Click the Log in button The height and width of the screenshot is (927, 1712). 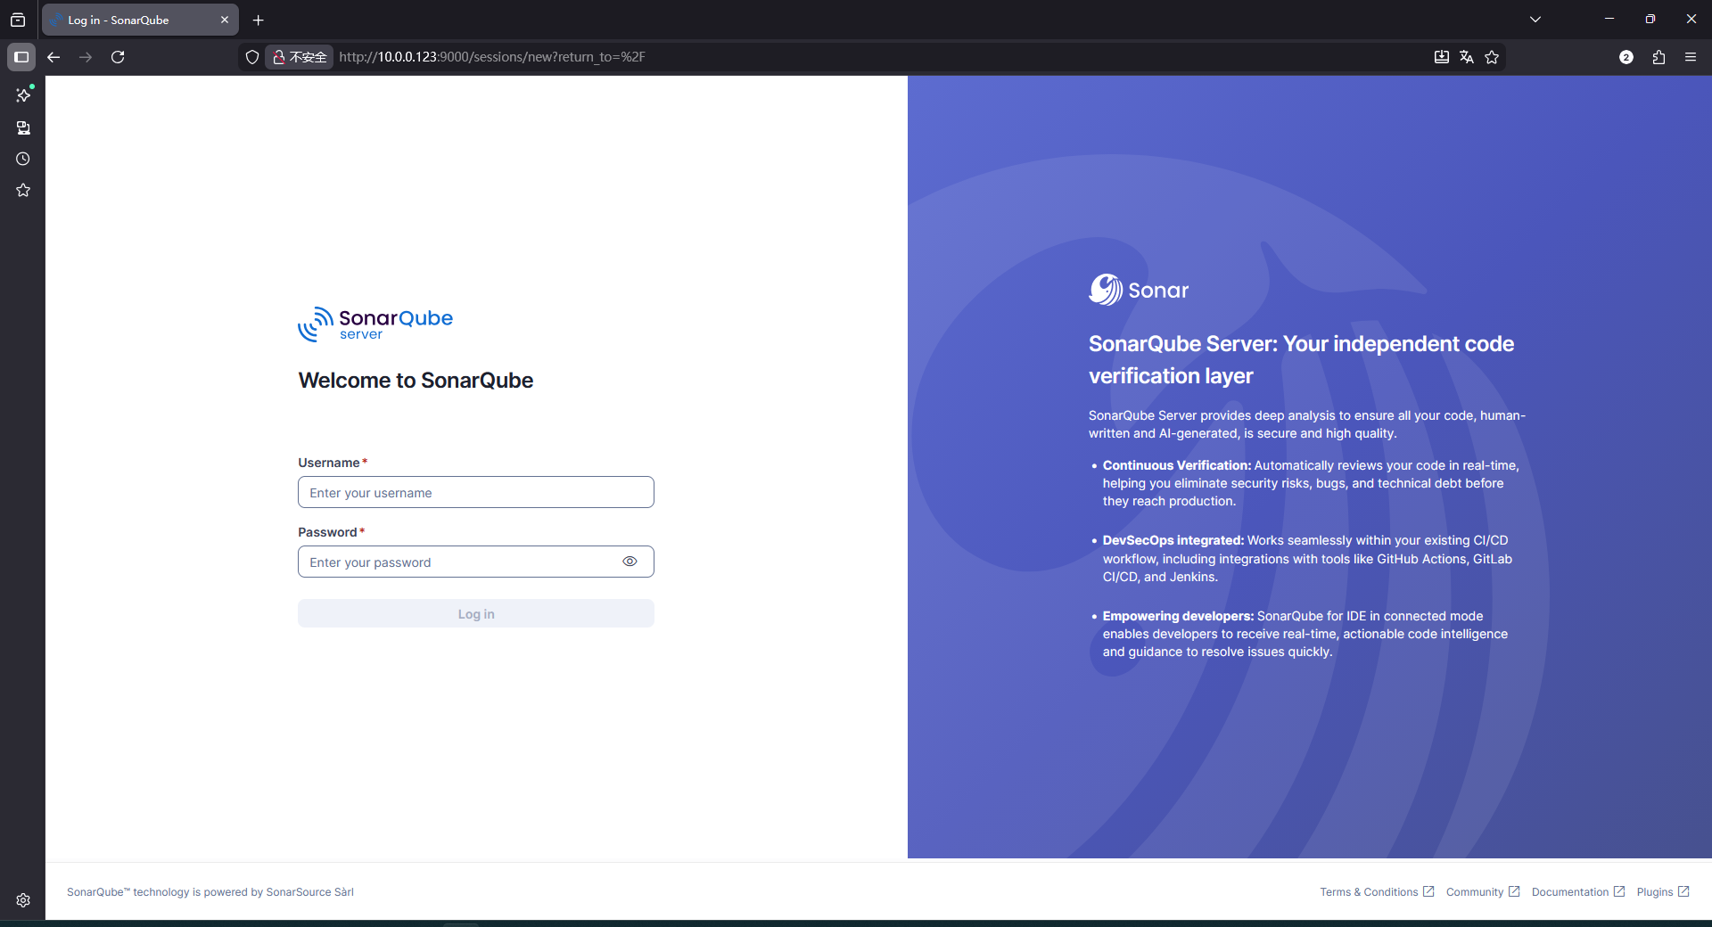coord(475,613)
